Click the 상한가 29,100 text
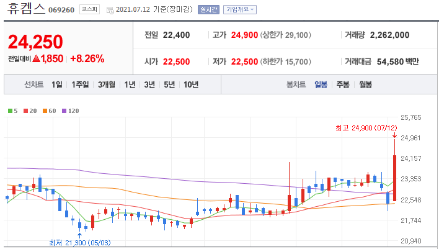Screen dimensions: 439x249 point(286,35)
